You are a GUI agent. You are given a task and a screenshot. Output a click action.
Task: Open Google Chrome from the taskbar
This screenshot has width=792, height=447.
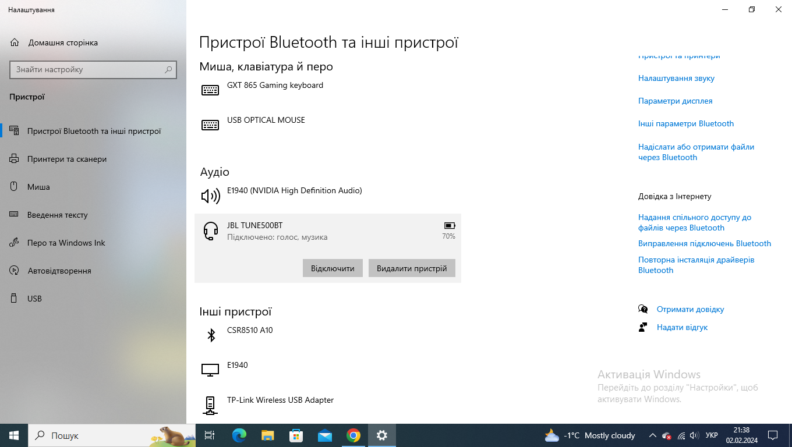tap(353, 435)
